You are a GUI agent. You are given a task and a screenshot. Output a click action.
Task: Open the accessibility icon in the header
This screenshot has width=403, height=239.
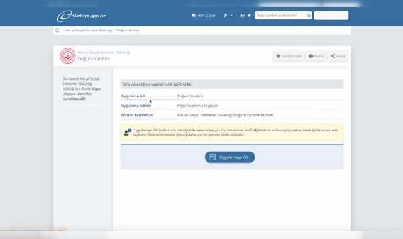[242, 16]
